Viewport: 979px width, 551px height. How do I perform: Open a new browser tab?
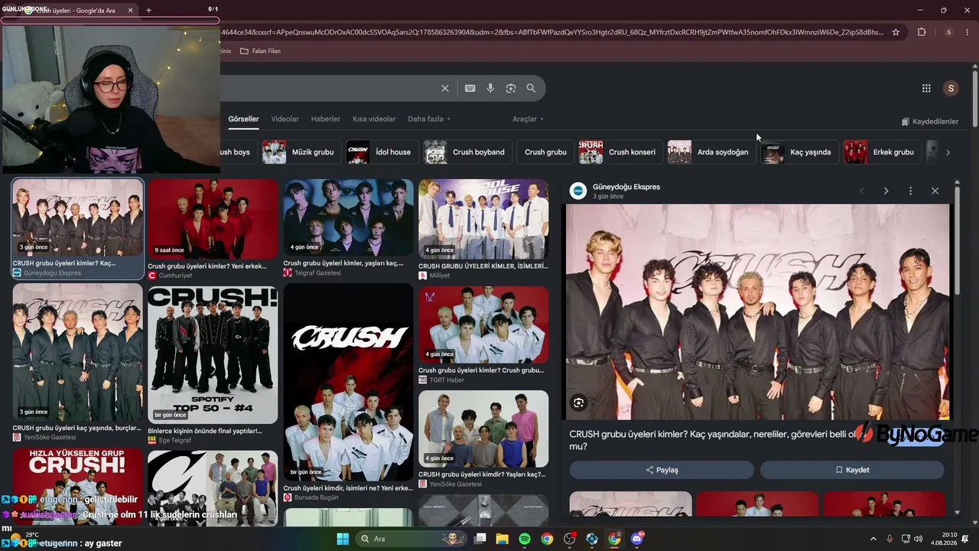point(148,10)
